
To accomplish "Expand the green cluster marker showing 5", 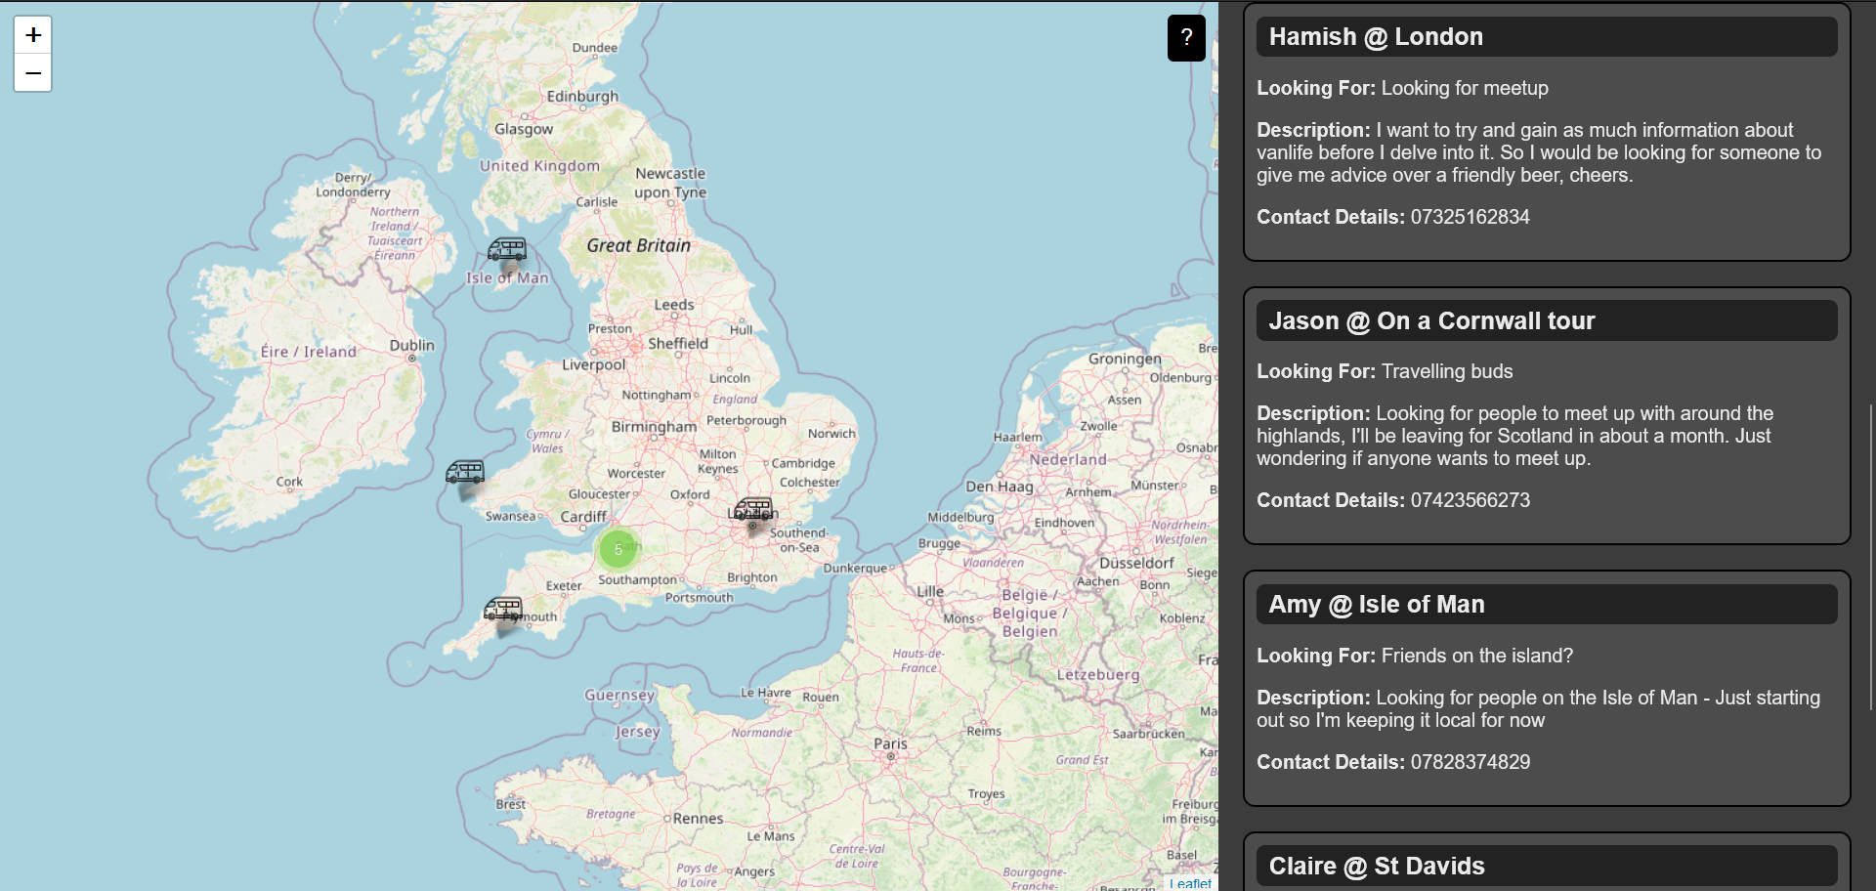I will (618, 549).
